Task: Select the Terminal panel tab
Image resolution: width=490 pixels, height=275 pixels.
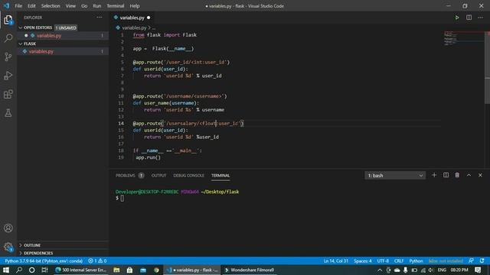Action: pyautogui.click(x=220, y=176)
